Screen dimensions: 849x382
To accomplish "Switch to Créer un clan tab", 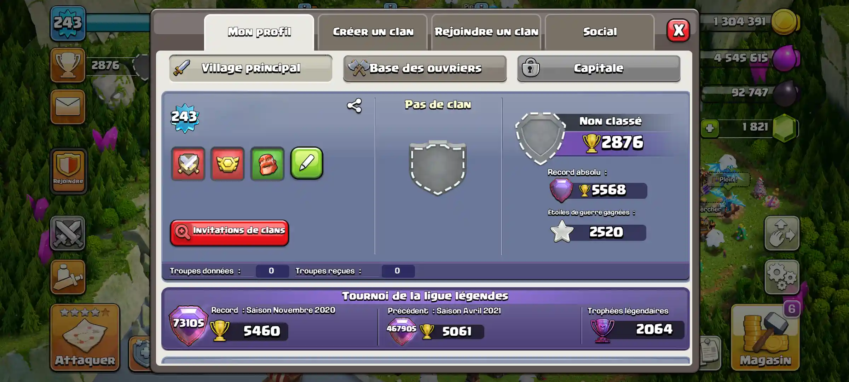I will [373, 32].
